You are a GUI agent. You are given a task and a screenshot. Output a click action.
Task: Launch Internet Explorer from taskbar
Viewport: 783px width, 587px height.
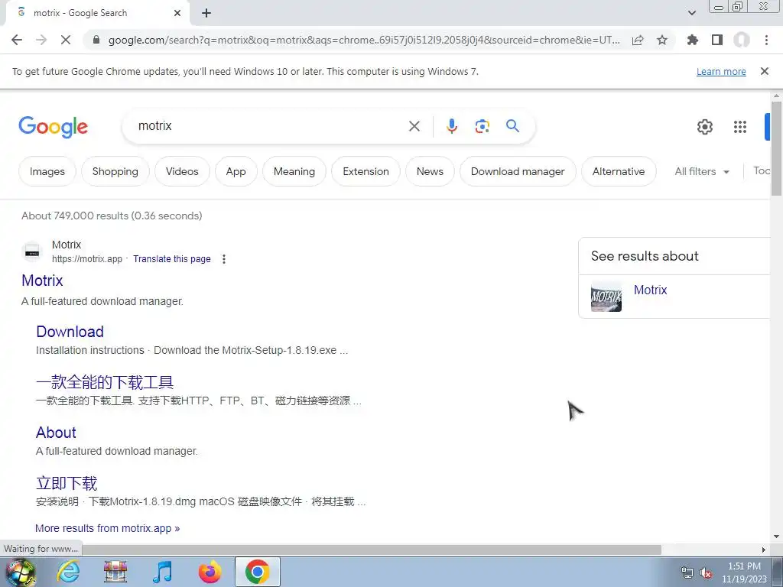(68, 572)
